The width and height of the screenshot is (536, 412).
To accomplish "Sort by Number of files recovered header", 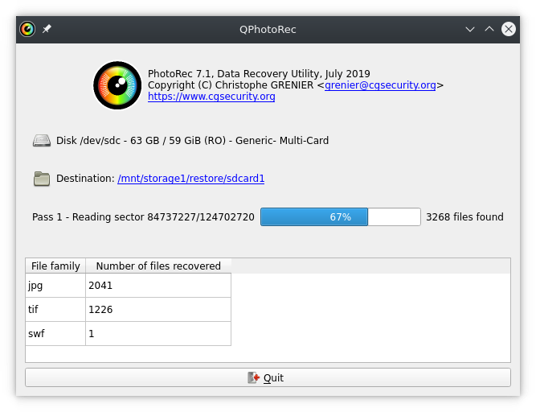I will click(x=158, y=266).
